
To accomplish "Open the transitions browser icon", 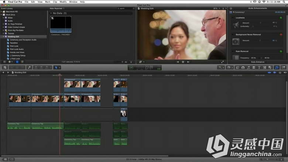I will pos(254,68).
